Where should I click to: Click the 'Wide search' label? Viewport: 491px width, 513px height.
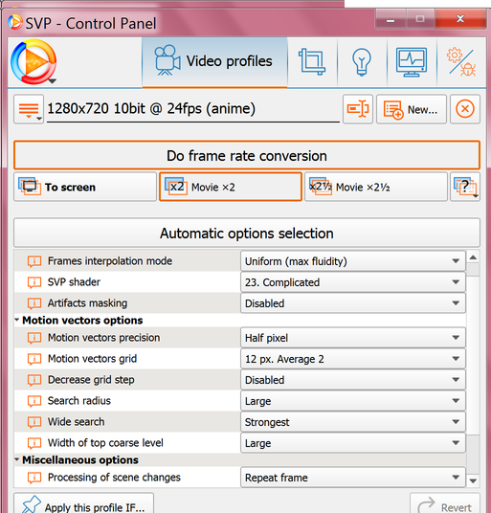coord(77,422)
